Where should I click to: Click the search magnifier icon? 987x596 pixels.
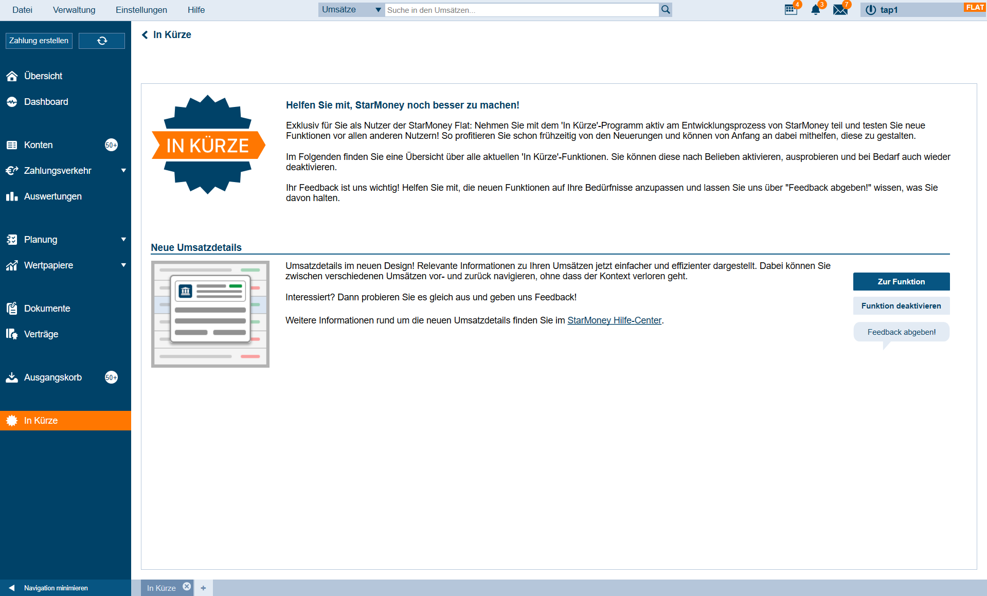pyautogui.click(x=666, y=10)
